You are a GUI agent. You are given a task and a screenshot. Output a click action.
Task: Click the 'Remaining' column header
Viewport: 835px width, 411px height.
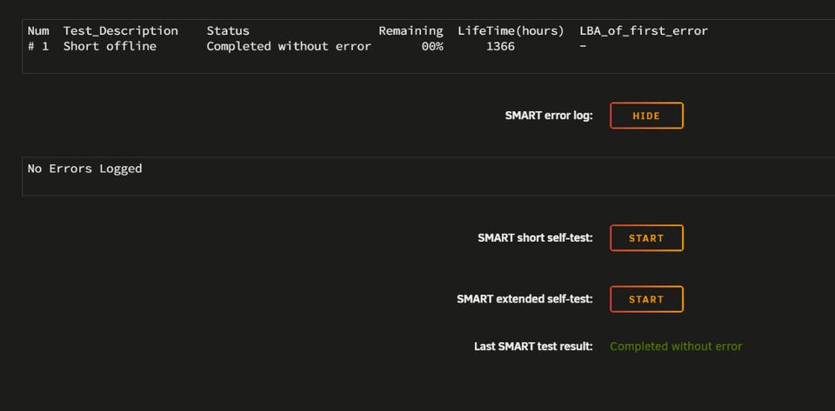point(411,31)
